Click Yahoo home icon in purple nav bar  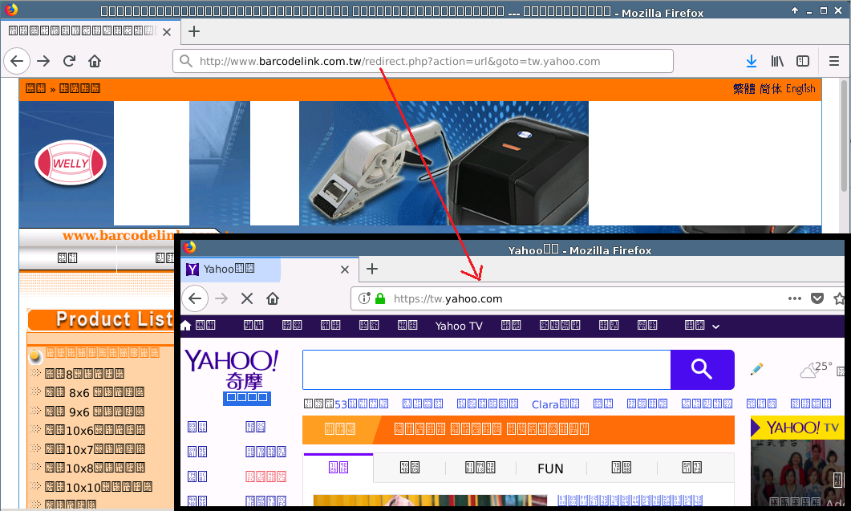coord(185,325)
